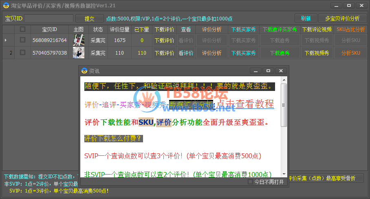Image resolution: width=370 pixels, height=199 pixels.
Task: Click the 提交 submit button
Action: click(x=89, y=19)
